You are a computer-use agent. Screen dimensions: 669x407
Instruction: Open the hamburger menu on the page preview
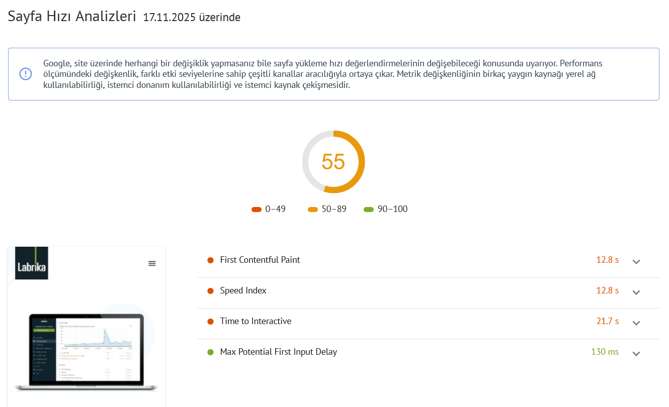[151, 263]
